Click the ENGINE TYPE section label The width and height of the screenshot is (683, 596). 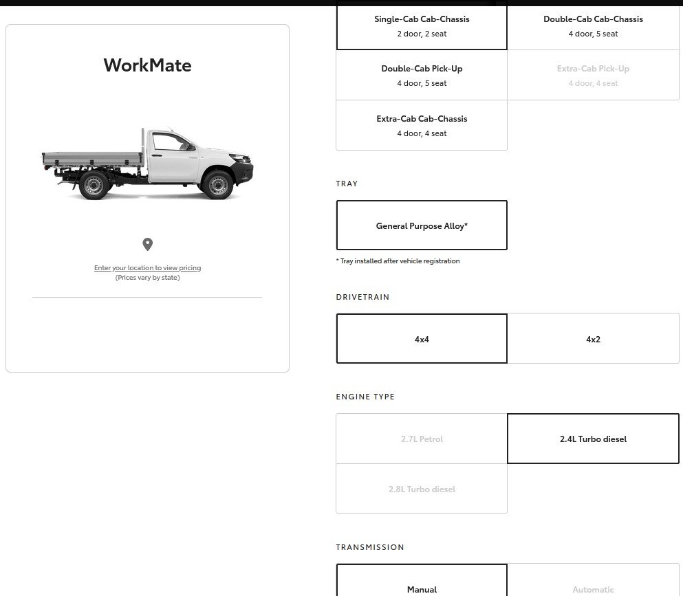click(x=365, y=397)
